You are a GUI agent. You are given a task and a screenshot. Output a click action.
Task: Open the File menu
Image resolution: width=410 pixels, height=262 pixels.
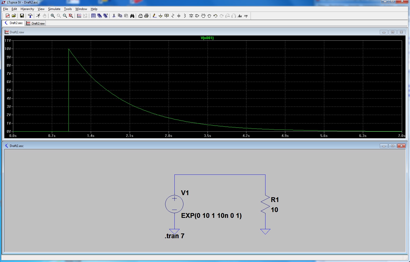click(6, 9)
